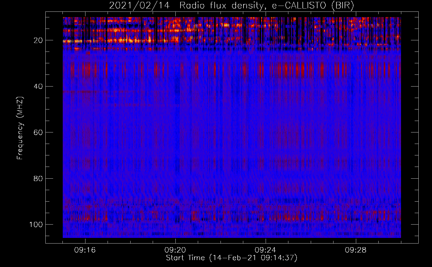Click the frequency tick label '40'

pos(38,87)
